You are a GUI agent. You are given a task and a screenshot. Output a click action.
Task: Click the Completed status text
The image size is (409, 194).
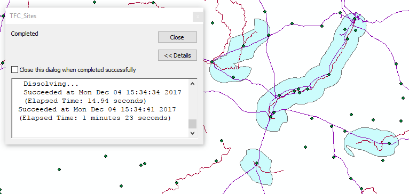click(x=25, y=34)
